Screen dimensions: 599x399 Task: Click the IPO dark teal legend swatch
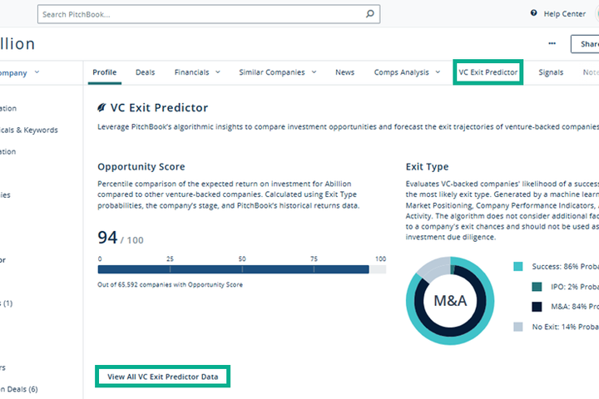(537, 287)
